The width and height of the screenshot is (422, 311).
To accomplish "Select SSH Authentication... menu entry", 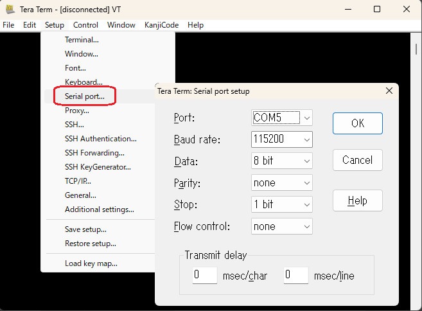I will (100, 139).
